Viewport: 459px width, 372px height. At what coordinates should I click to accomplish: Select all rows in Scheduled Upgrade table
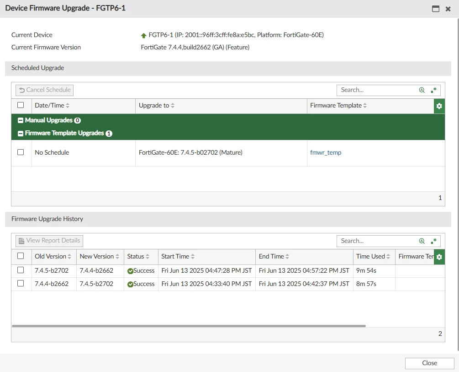coord(21,105)
